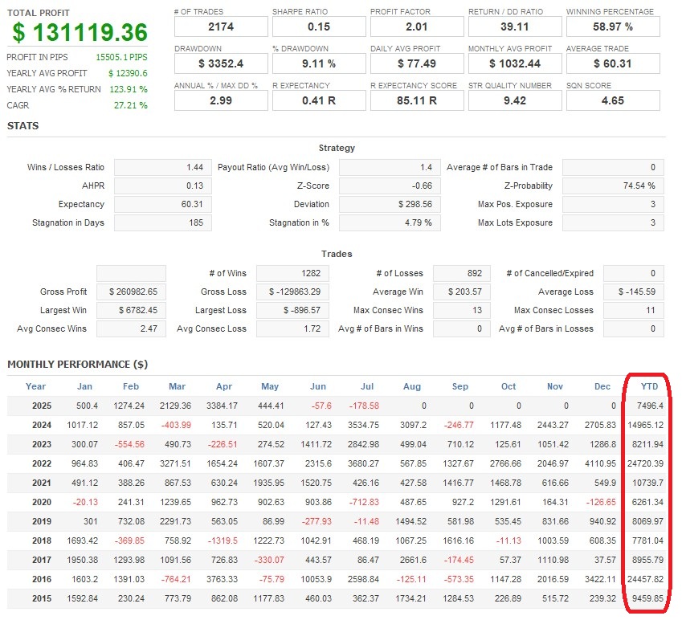Click the Year column header
682x620 pixels.
[x=35, y=386]
